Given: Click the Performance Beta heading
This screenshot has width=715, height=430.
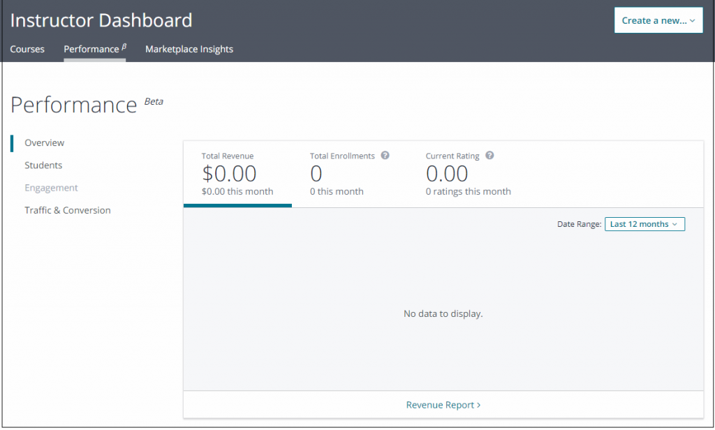Looking at the screenshot, I should 87,105.
